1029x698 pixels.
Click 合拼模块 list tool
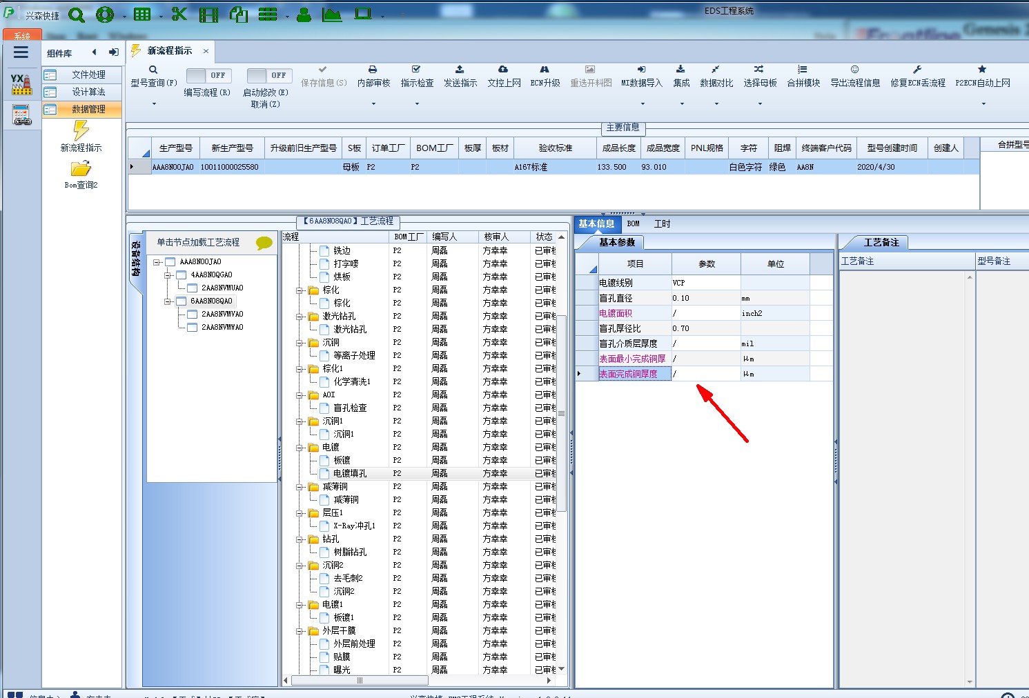pos(803,76)
